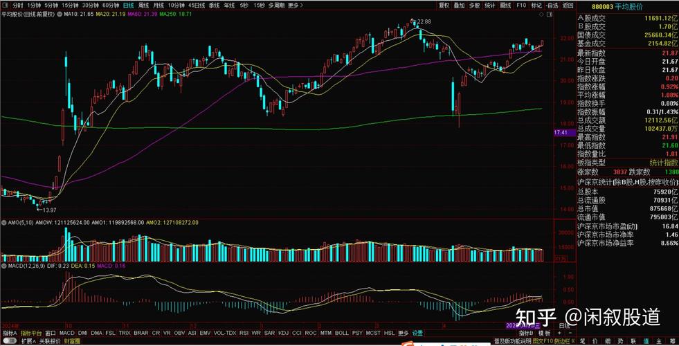This screenshot has width=679, height=346.
Task: Click the 17.41 price marker on axis
Action: coord(561,132)
